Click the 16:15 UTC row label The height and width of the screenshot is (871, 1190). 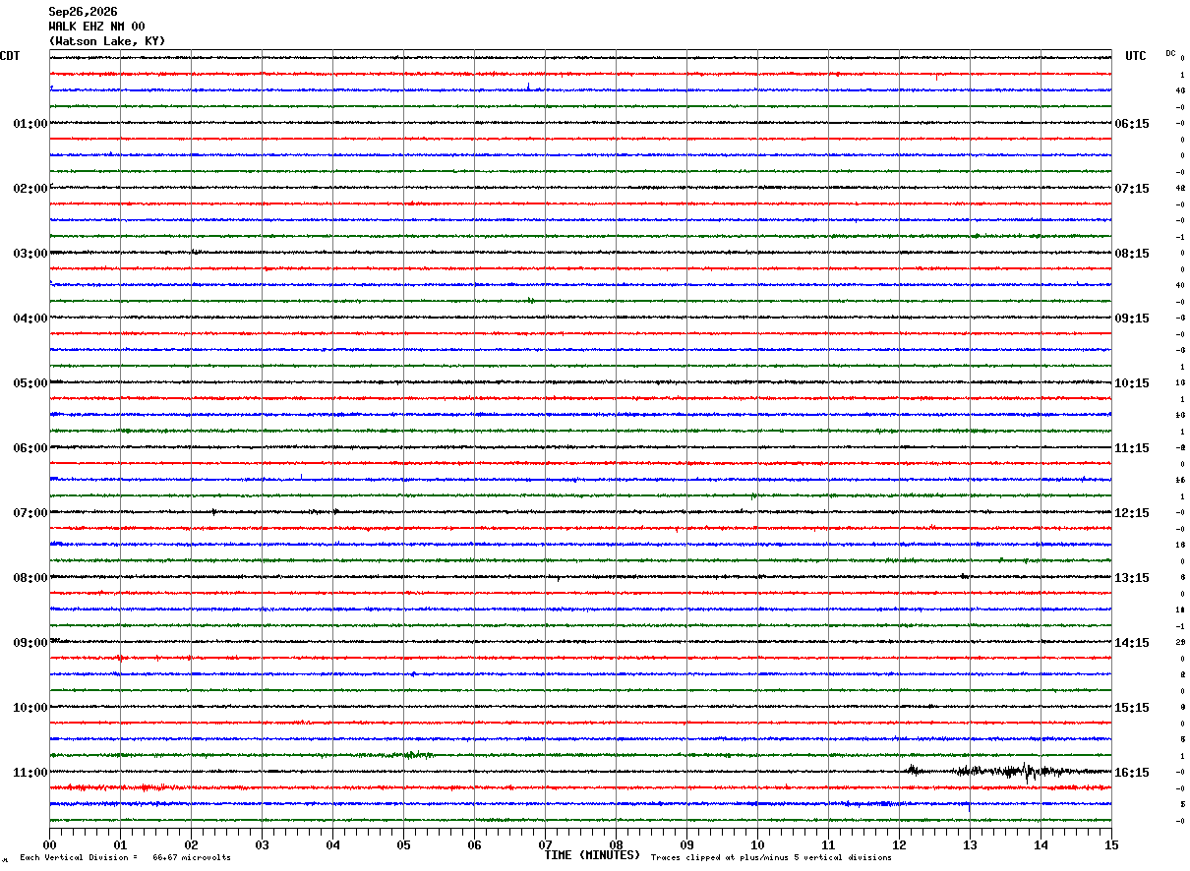click(1131, 773)
